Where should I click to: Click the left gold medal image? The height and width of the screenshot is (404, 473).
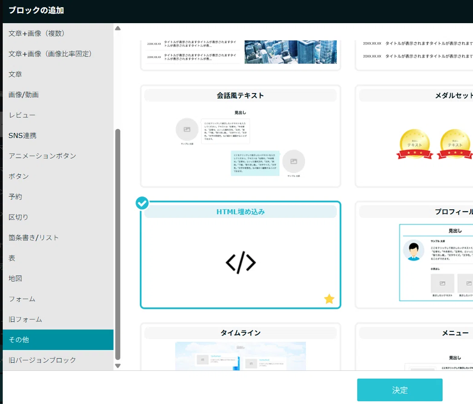pos(415,144)
